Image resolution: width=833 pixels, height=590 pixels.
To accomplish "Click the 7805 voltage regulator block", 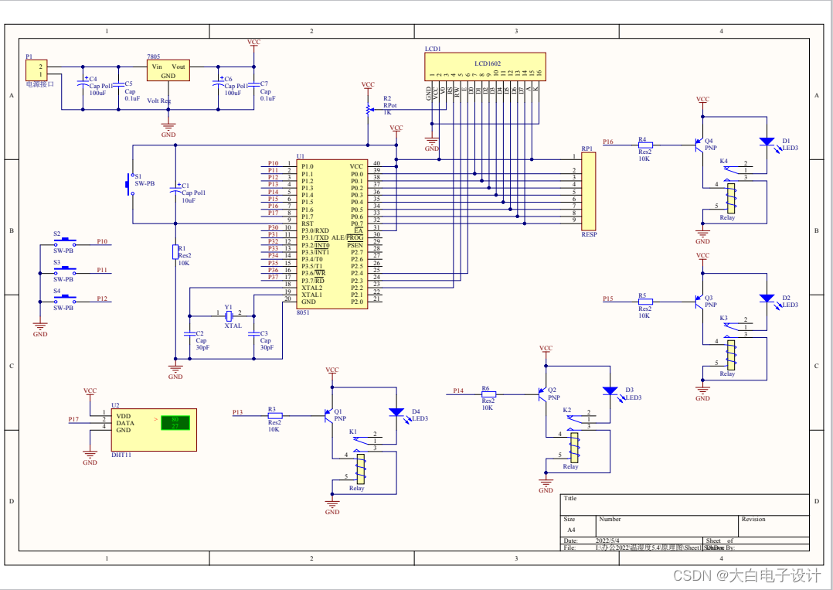I will tap(168, 70).
